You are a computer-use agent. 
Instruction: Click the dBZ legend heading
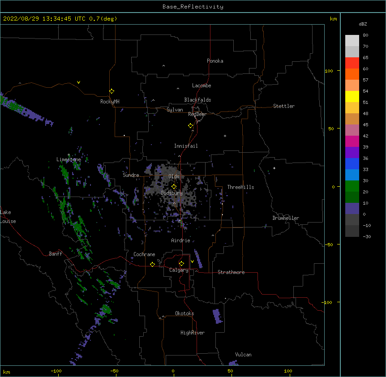(363, 24)
